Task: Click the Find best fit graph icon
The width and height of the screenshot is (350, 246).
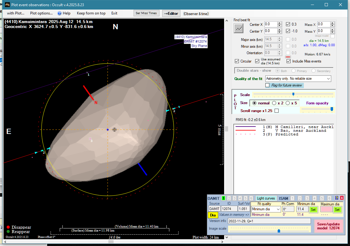Action: tap(238, 28)
